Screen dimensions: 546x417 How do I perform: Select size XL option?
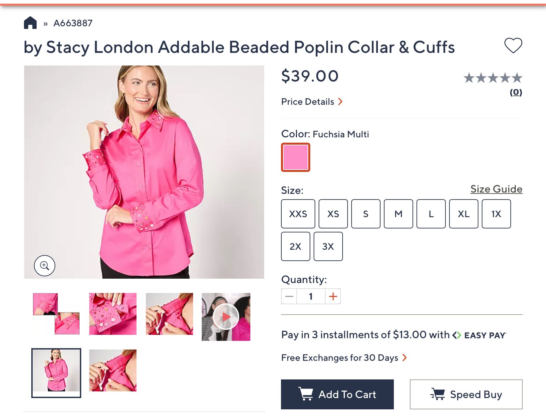(463, 214)
